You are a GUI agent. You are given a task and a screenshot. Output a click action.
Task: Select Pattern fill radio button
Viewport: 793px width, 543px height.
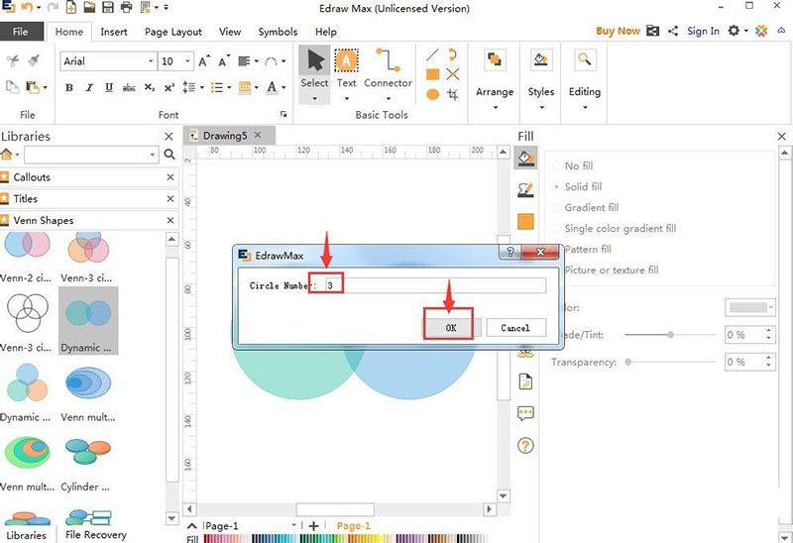click(559, 250)
